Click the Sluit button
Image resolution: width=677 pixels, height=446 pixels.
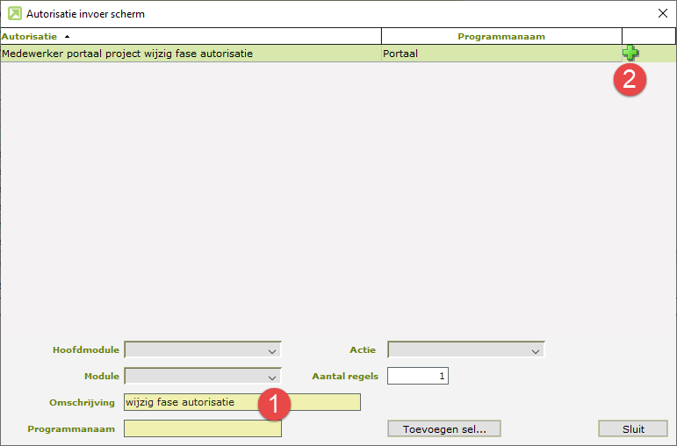pos(633,428)
